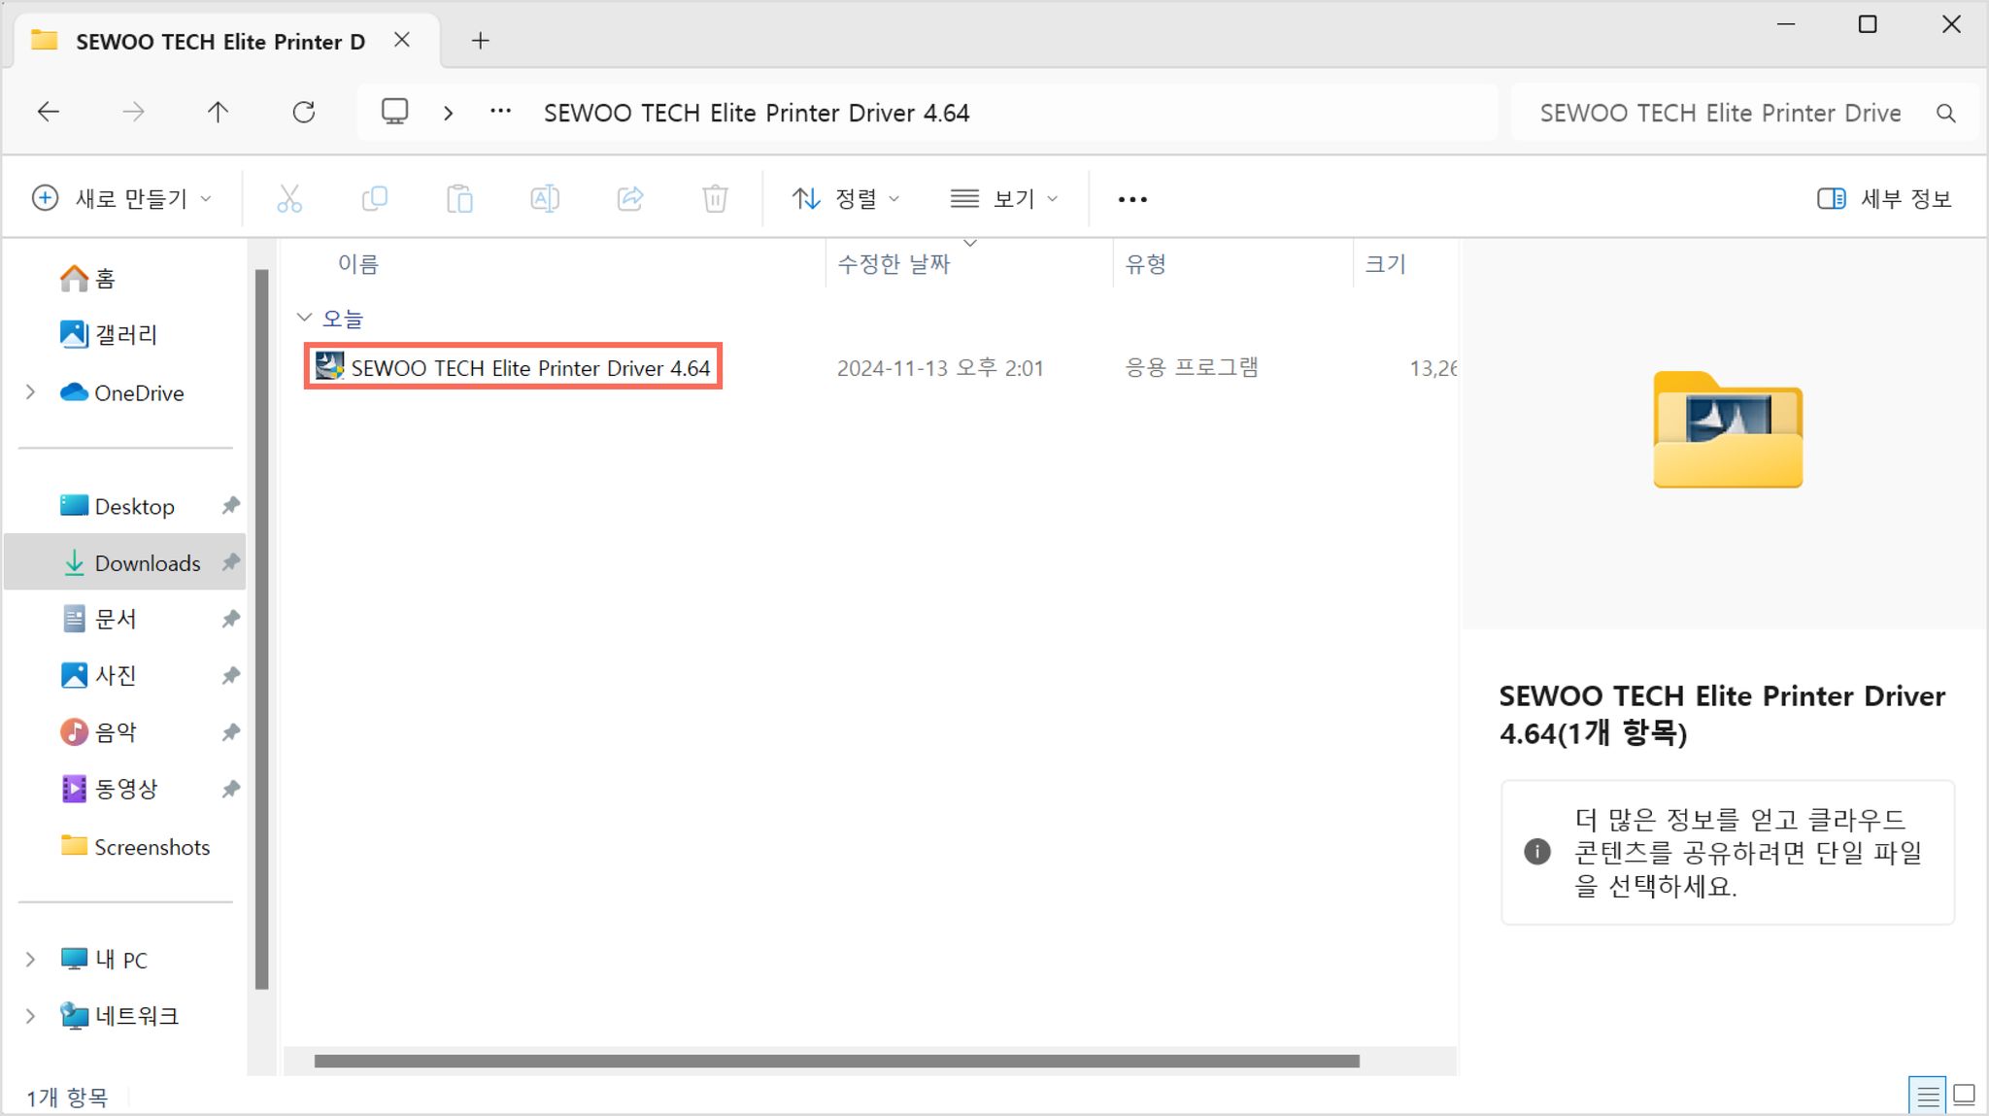Screen dimensions: 1989x1116
Task: Select the SEWOO TECH Elite Printer D tab
Action: (219, 42)
